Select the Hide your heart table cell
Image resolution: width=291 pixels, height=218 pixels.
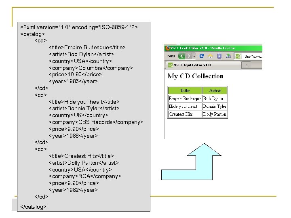tap(185, 107)
